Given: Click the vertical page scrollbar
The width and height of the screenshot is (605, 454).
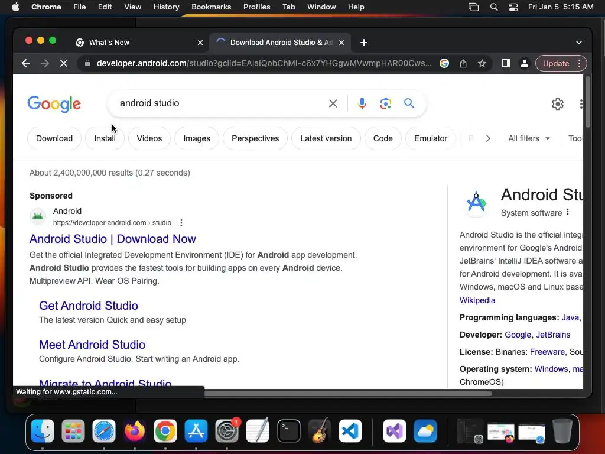Looking at the screenshot, I should (587, 102).
